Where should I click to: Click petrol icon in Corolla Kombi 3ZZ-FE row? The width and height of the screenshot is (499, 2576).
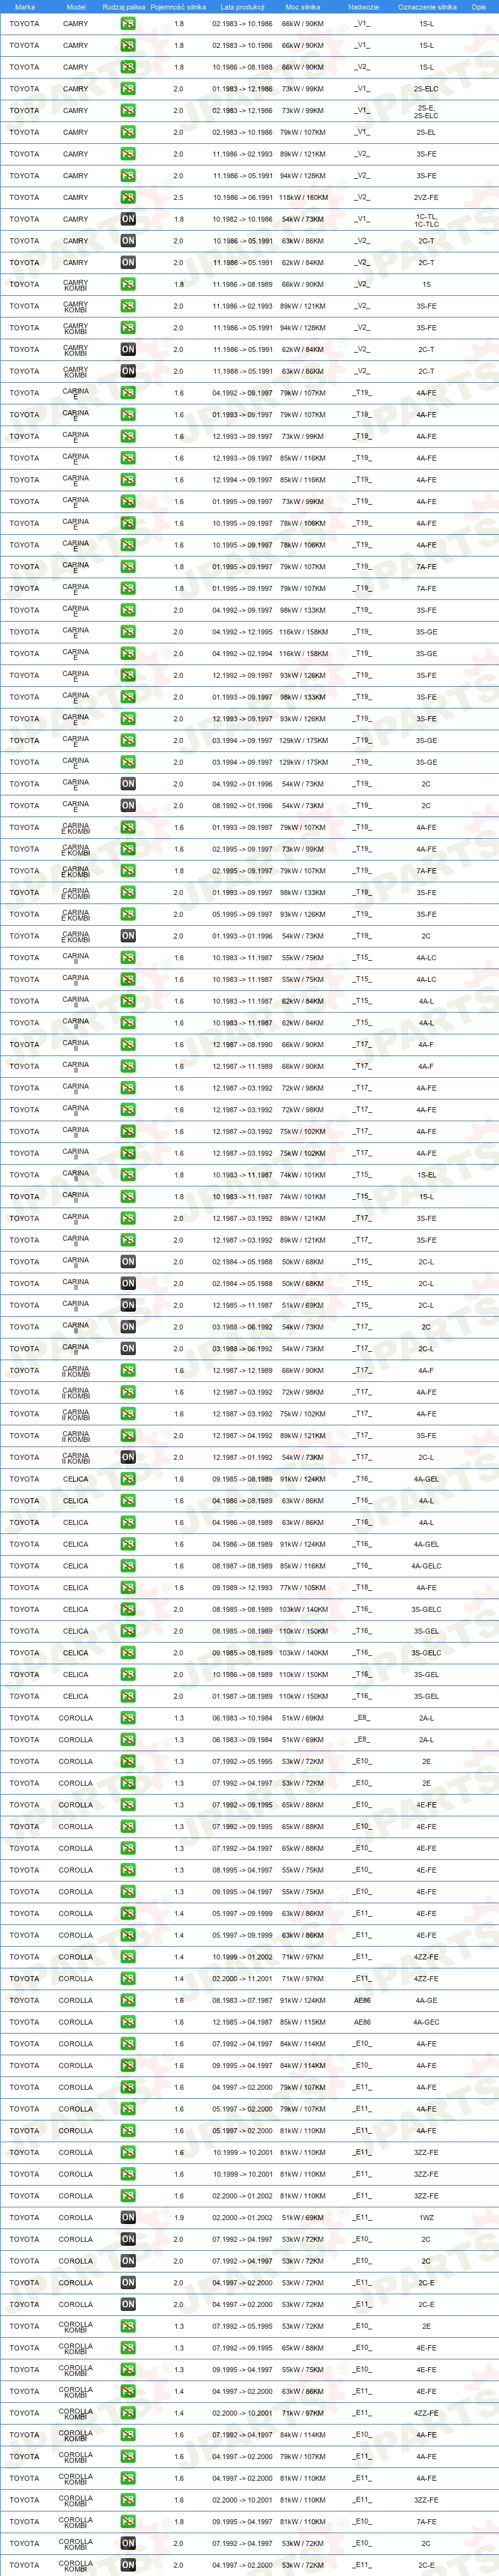128,2500
